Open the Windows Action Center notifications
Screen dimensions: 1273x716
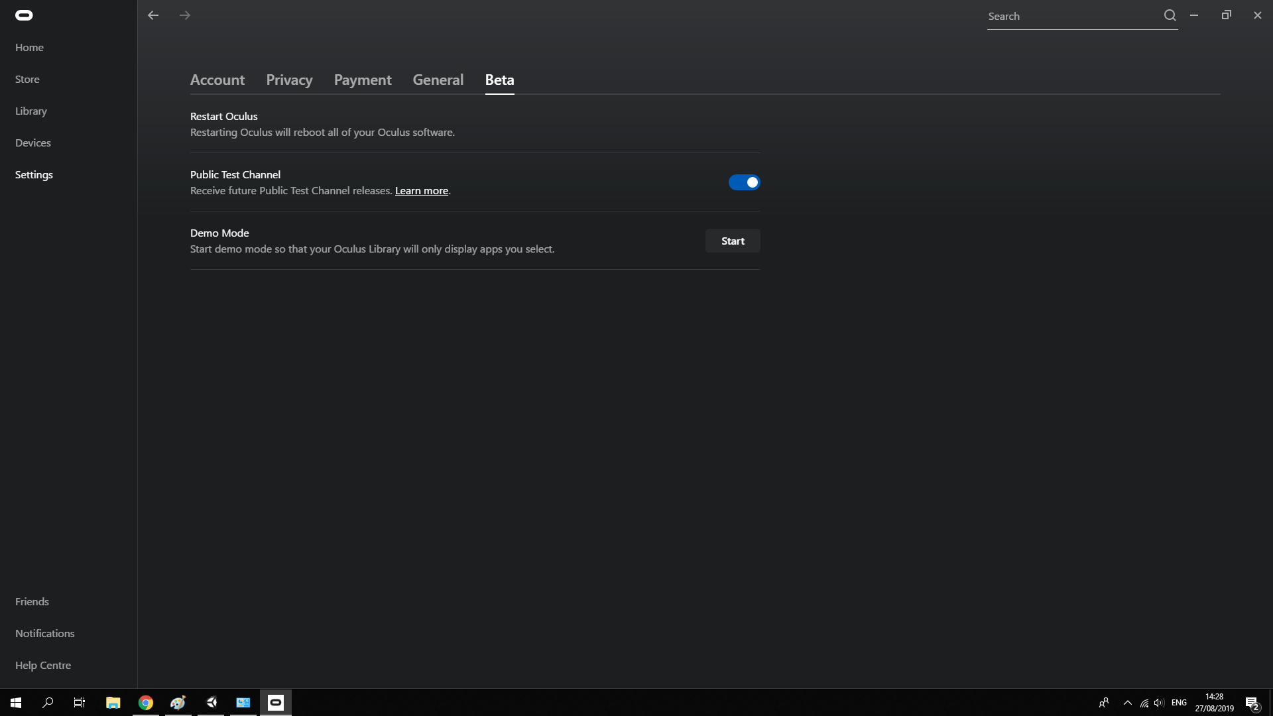click(1252, 703)
